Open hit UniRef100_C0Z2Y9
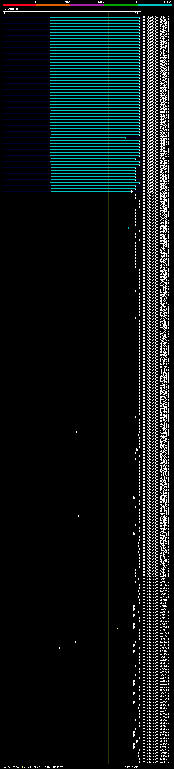This screenshot has height=769, width=174. coord(156,29)
